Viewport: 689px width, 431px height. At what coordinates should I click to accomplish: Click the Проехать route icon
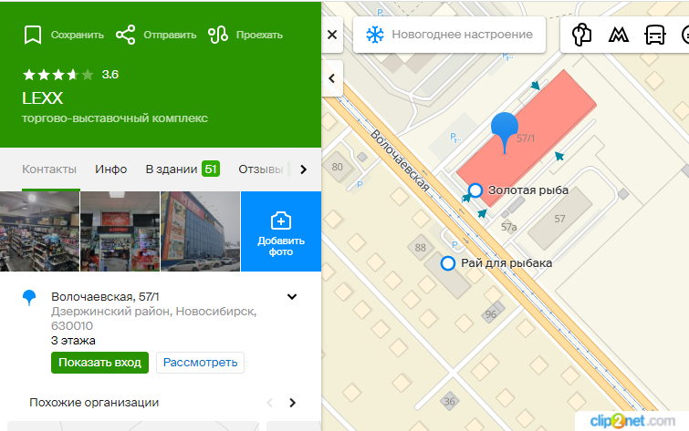tap(218, 36)
